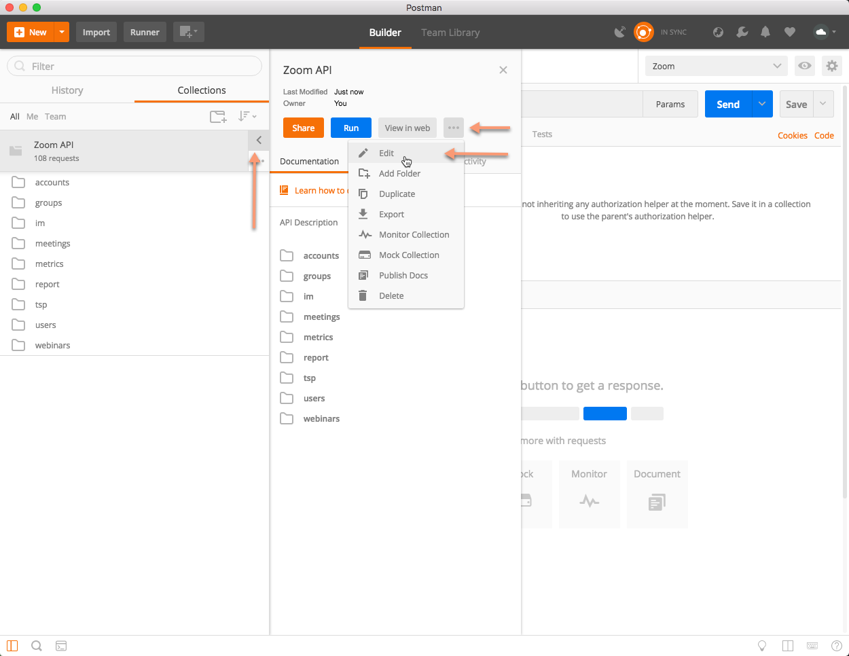Open the Cookies link

[x=793, y=135]
